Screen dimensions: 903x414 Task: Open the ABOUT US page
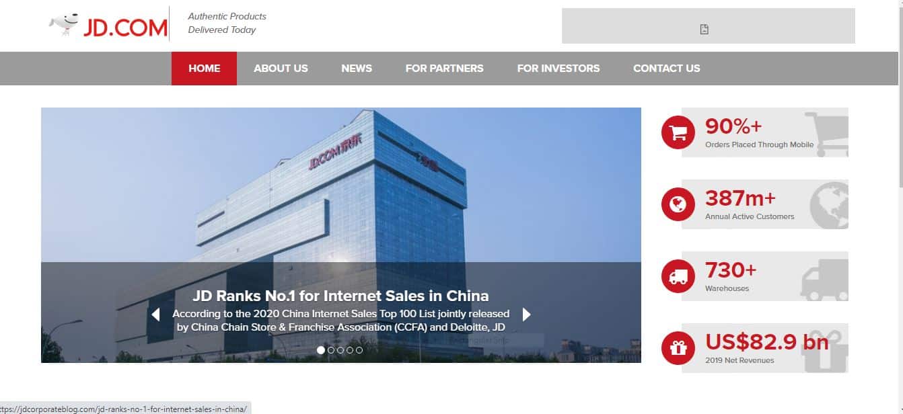[281, 69]
